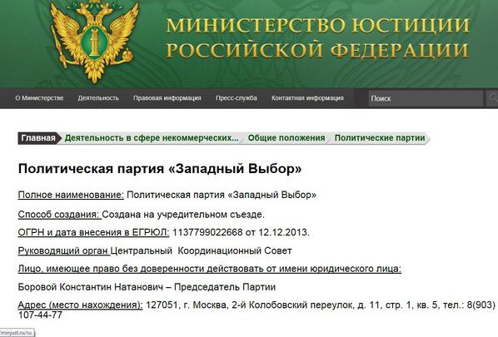Click Создана на учредительном съезде text

coord(183,215)
